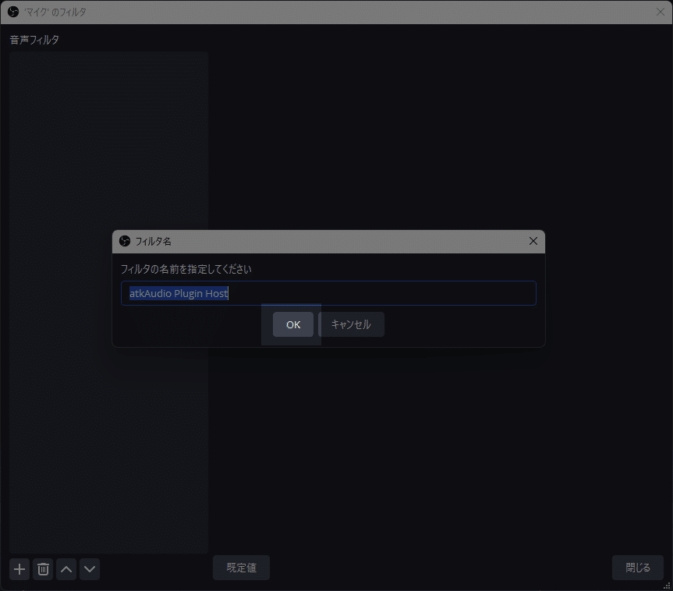
Task: Click the OBS logo on the フィルタ名 dialog
Action: click(123, 241)
